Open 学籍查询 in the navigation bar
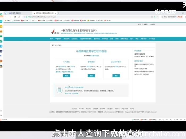Image resolution: width=186 pixels, height=139 pixels. (58, 39)
